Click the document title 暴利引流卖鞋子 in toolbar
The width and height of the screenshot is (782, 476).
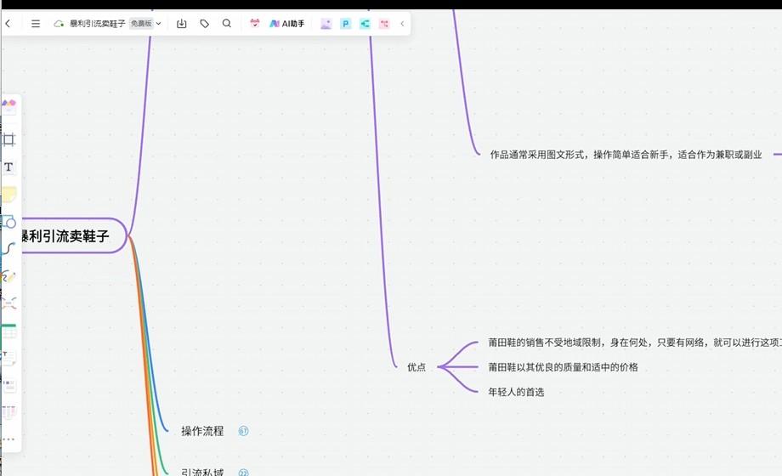pos(97,24)
